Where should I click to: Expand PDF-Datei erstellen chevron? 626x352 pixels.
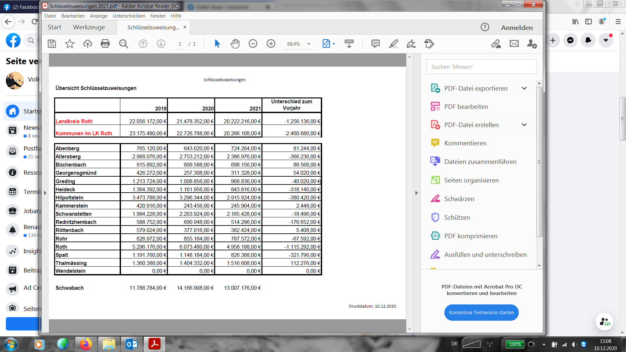click(x=524, y=125)
